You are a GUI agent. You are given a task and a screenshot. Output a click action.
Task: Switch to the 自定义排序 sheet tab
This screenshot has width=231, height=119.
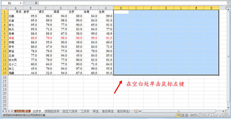click(70, 111)
